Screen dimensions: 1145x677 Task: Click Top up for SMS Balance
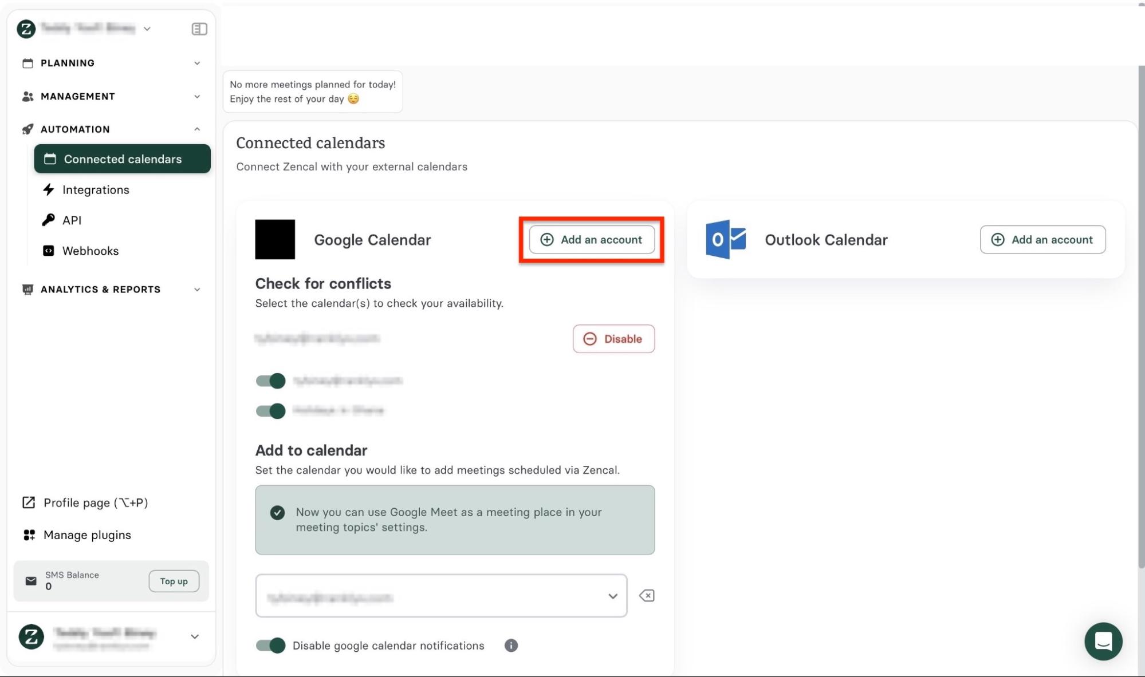(174, 581)
